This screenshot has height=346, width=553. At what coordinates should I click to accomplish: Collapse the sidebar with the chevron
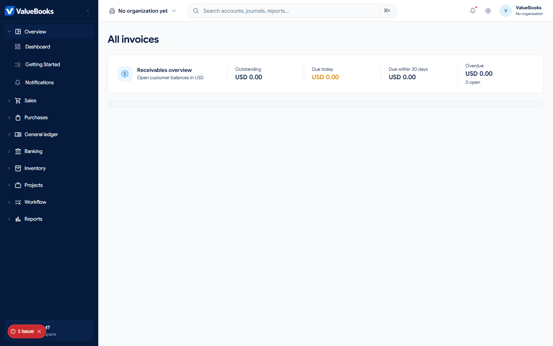[88, 11]
